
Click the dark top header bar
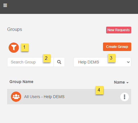pos(69,7)
